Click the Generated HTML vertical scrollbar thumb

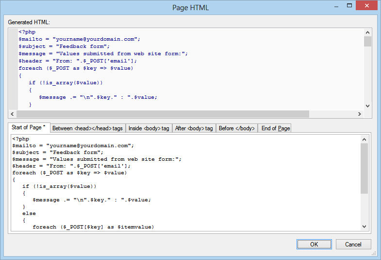click(367, 41)
